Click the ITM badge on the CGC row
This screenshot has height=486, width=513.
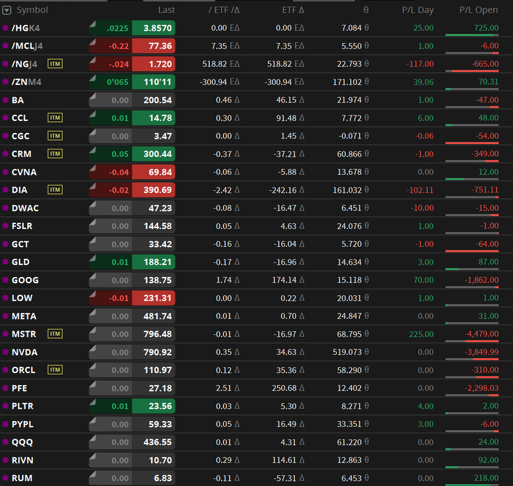pyautogui.click(x=55, y=136)
